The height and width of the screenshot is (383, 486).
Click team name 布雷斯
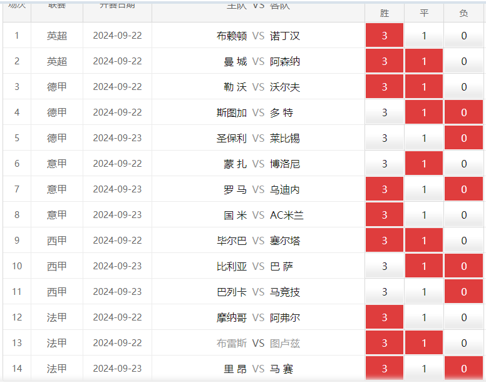point(232,343)
